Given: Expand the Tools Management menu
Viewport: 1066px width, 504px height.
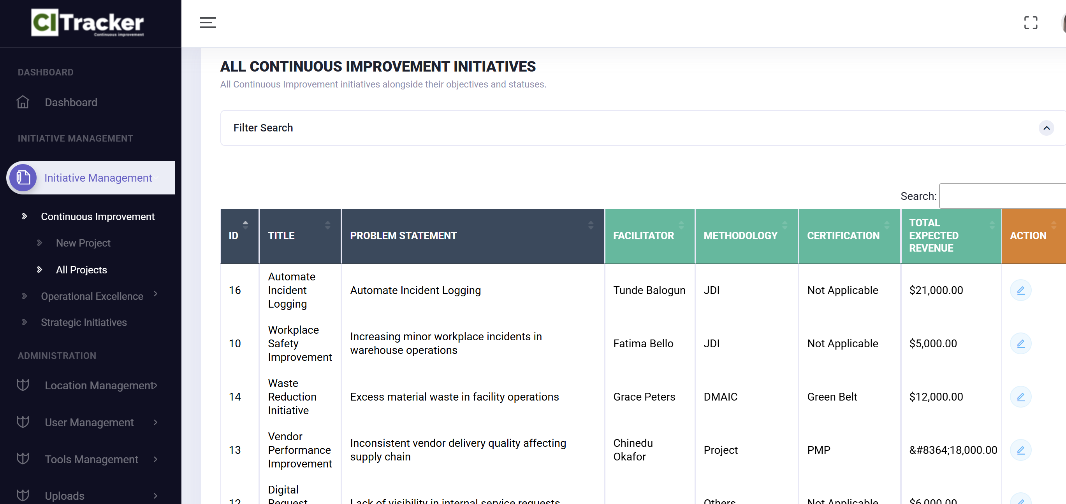Looking at the screenshot, I should tap(91, 459).
